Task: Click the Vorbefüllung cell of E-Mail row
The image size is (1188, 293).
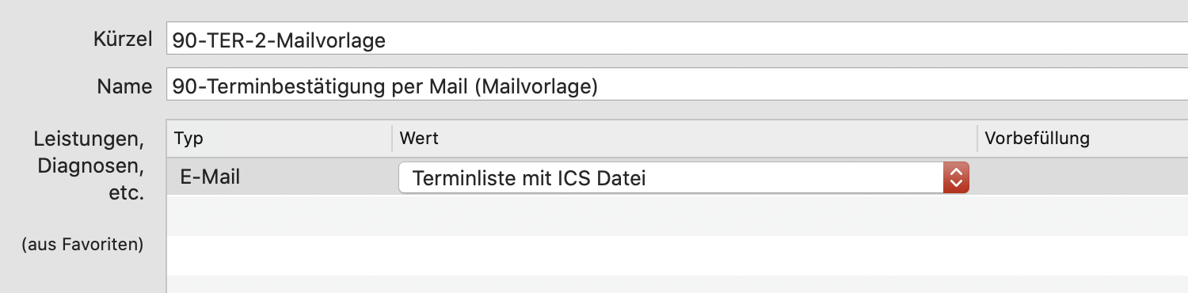Action: tap(1083, 177)
